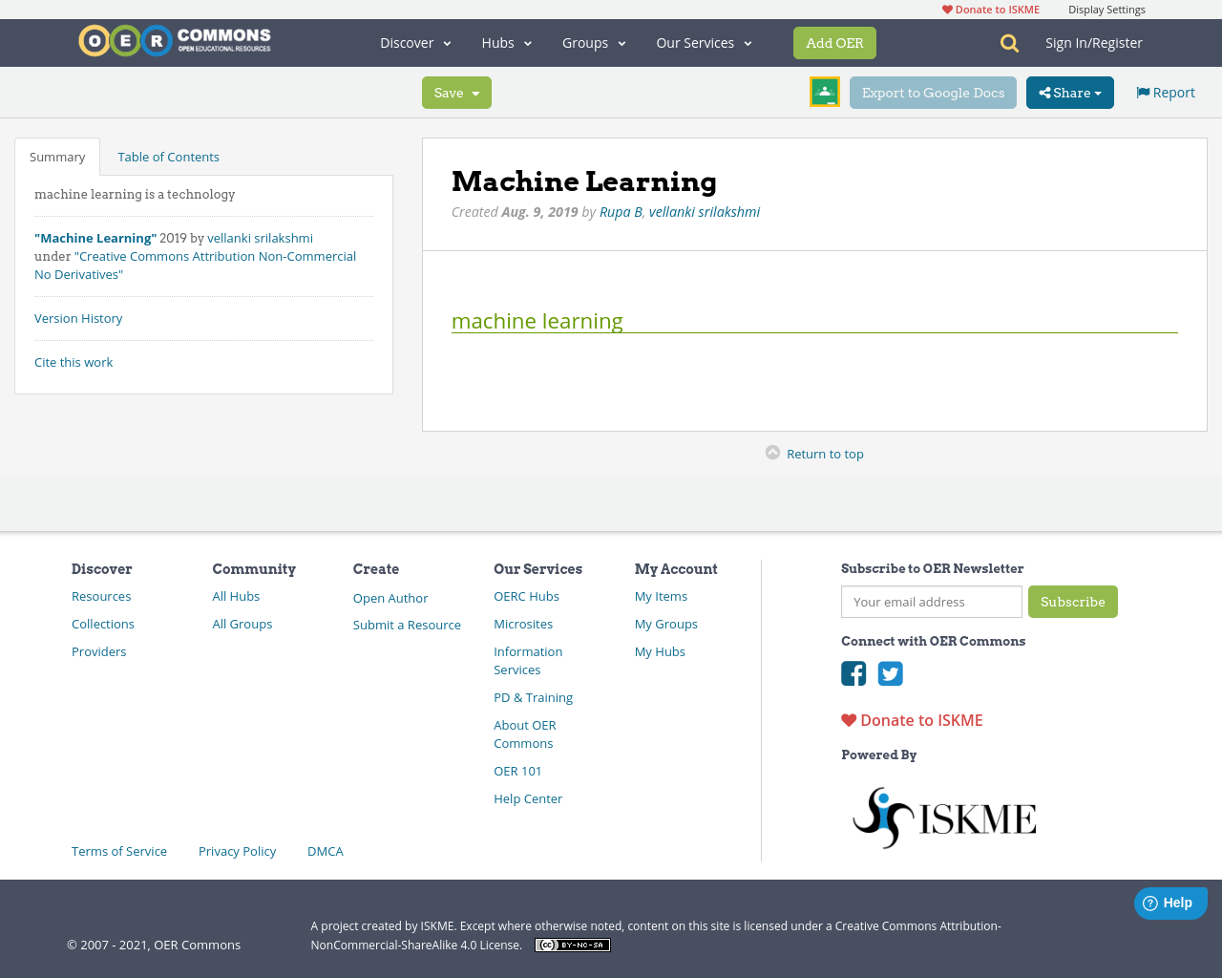1222x978 pixels.
Task: Click the OER Commons logo
Action: [x=175, y=41]
